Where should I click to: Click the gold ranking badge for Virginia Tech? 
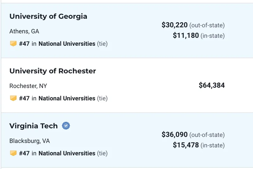(13, 153)
